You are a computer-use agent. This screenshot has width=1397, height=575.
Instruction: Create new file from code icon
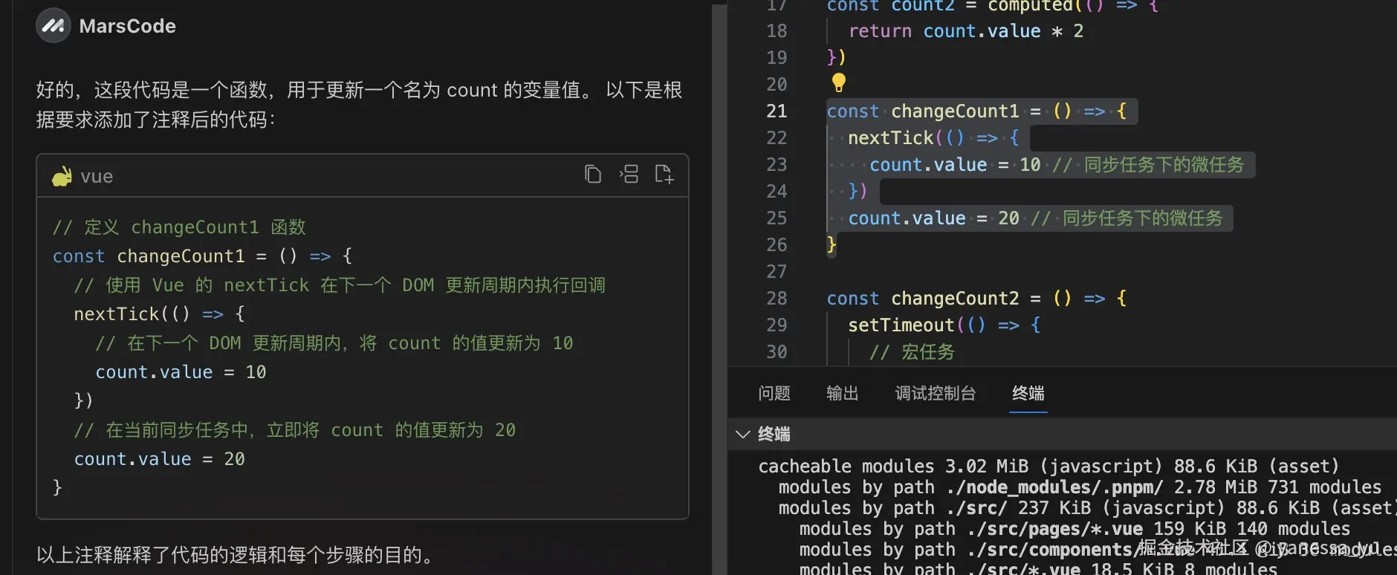(664, 175)
